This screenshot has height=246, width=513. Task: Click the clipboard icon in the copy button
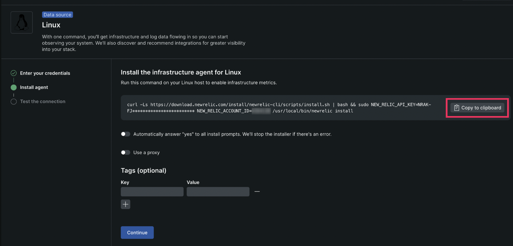(x=456, y=108)
